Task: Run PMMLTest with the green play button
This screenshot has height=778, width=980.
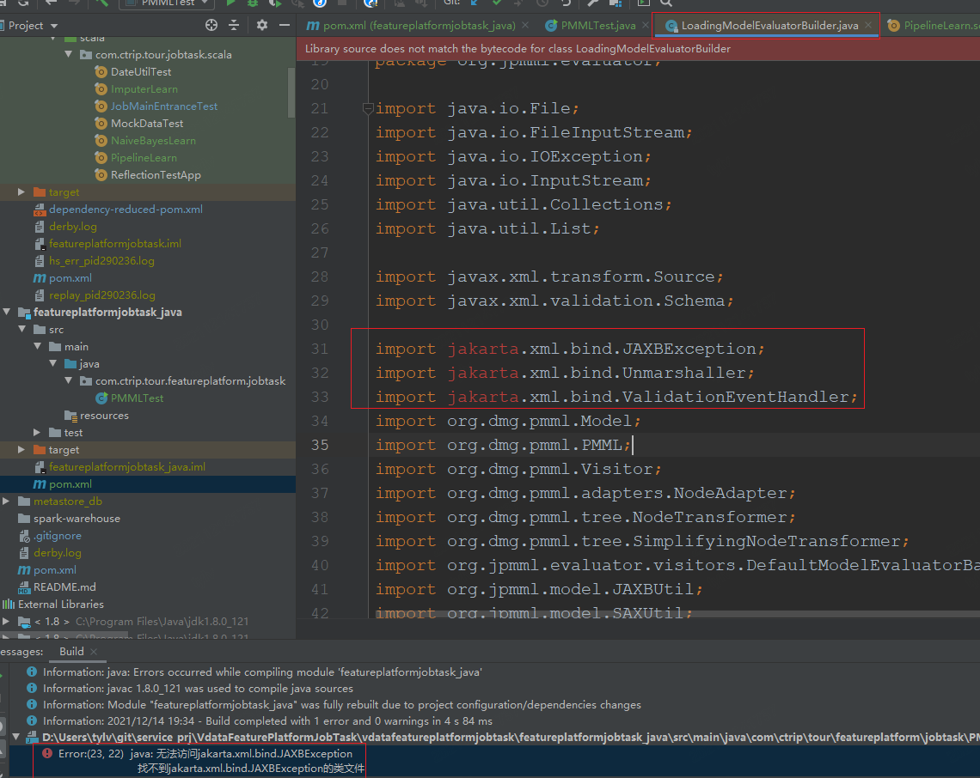Action: (230, 3)
